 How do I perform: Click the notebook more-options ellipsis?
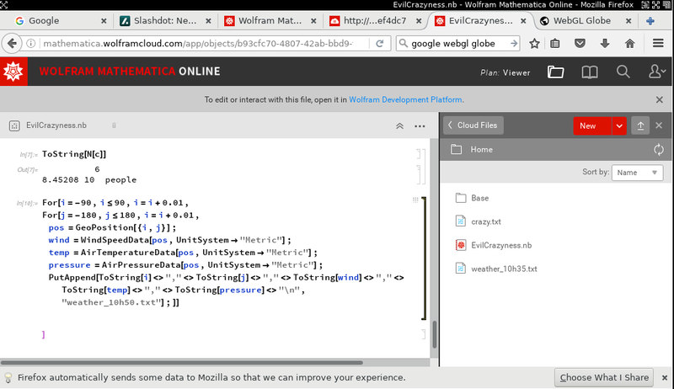pos(420,125)
